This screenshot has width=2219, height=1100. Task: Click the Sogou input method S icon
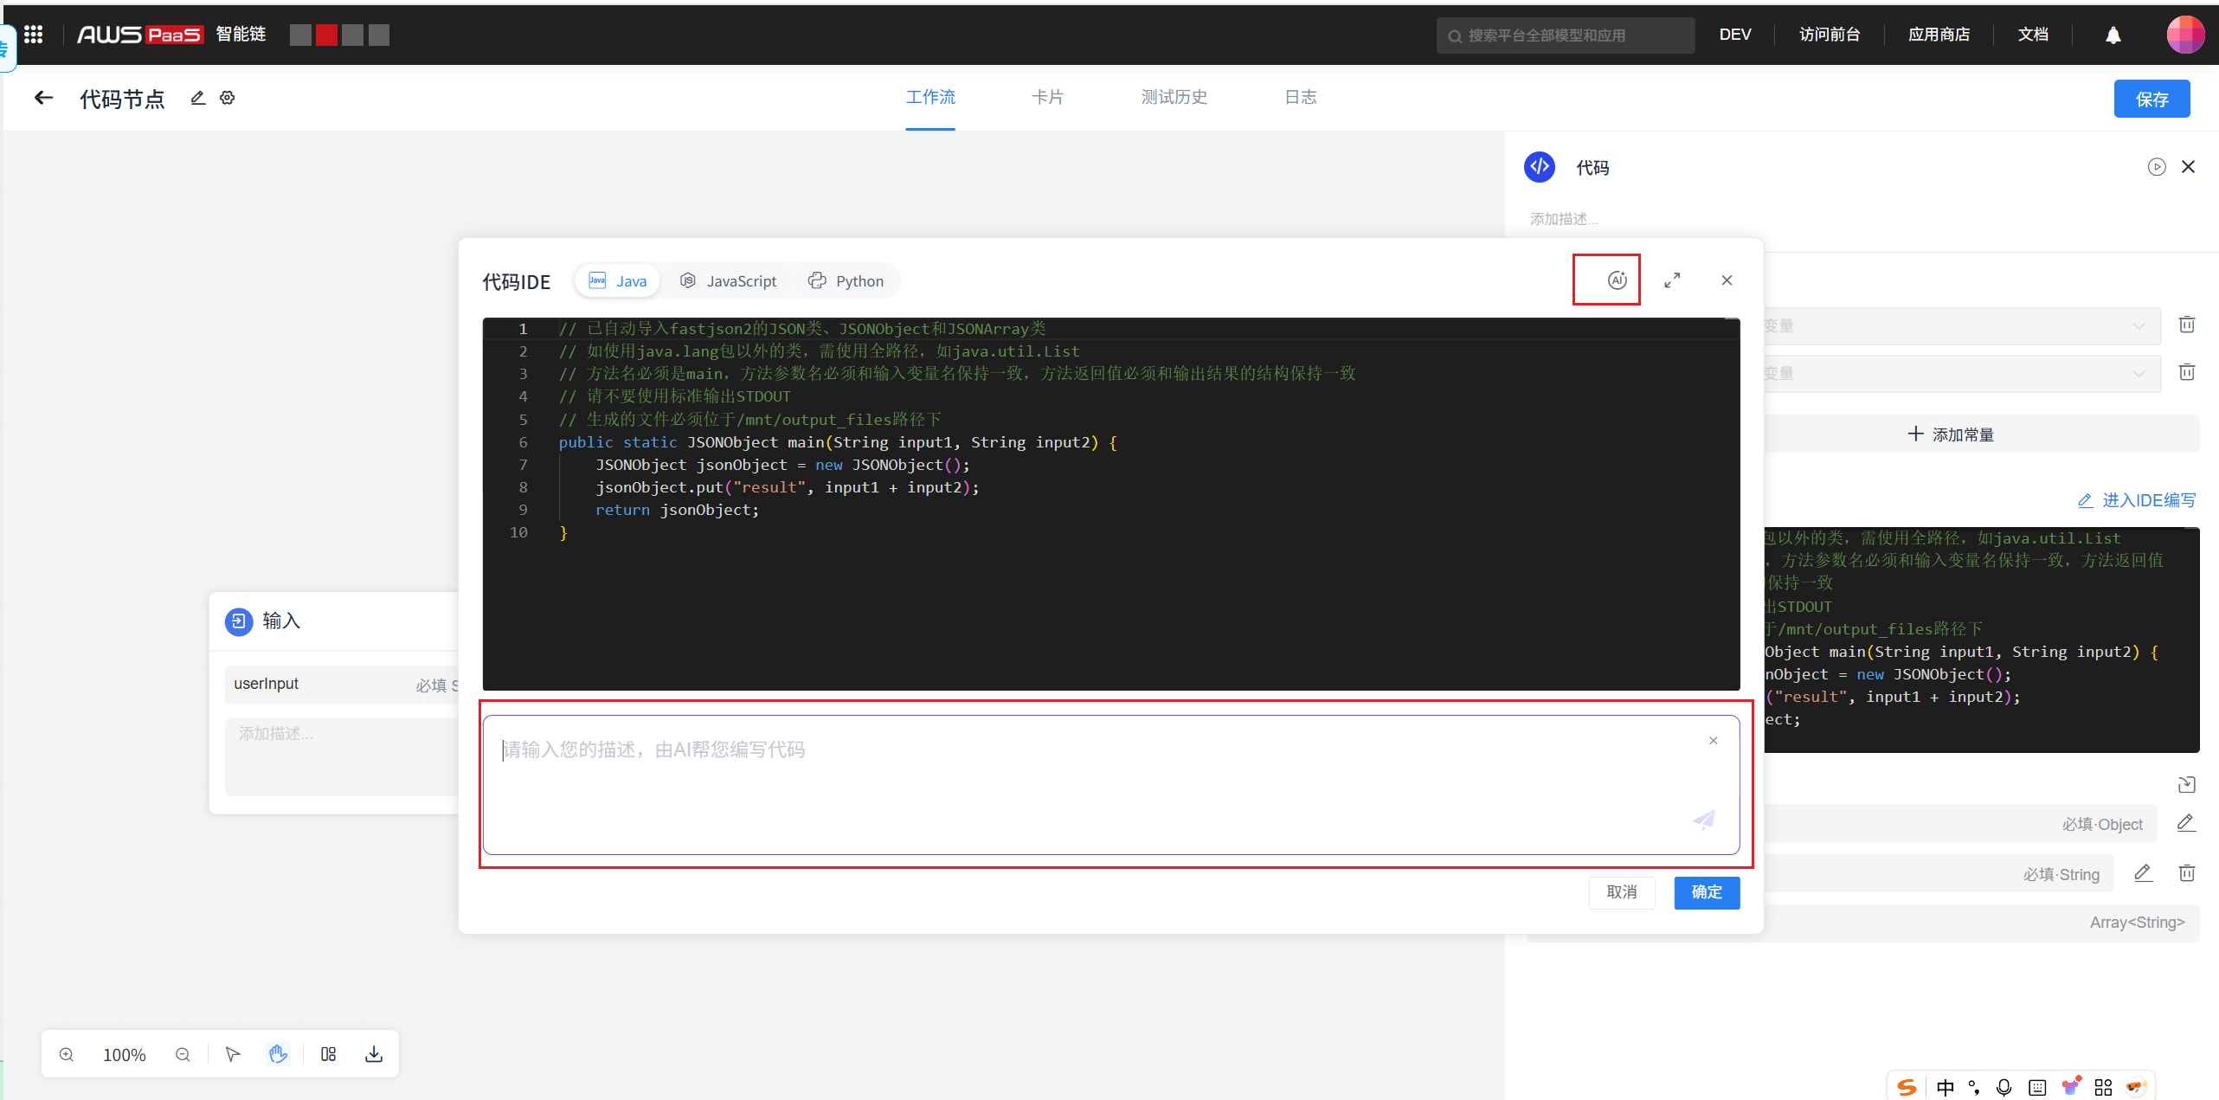(1906, 1087)
